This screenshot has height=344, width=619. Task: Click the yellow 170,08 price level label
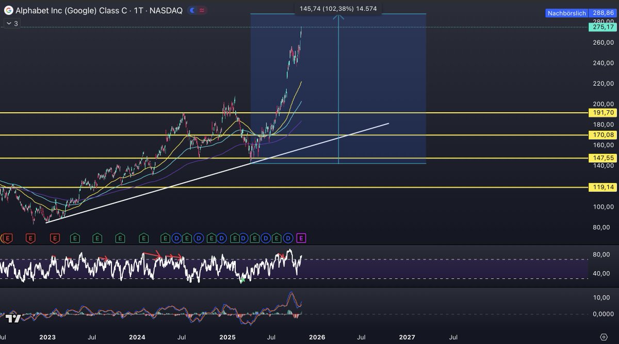(x=602, y=135)
